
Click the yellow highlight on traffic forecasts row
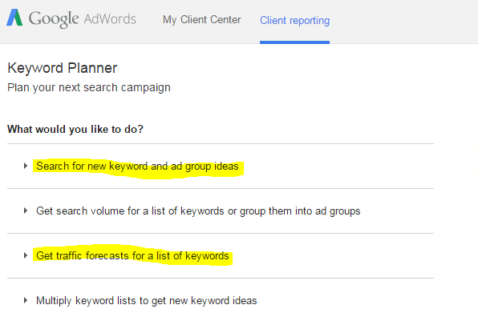[x=132, y=255]
